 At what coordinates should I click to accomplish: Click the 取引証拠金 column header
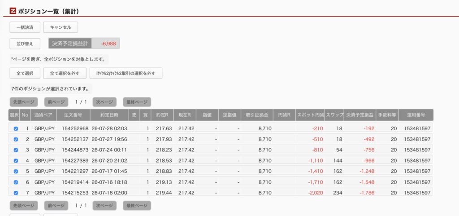257,115
